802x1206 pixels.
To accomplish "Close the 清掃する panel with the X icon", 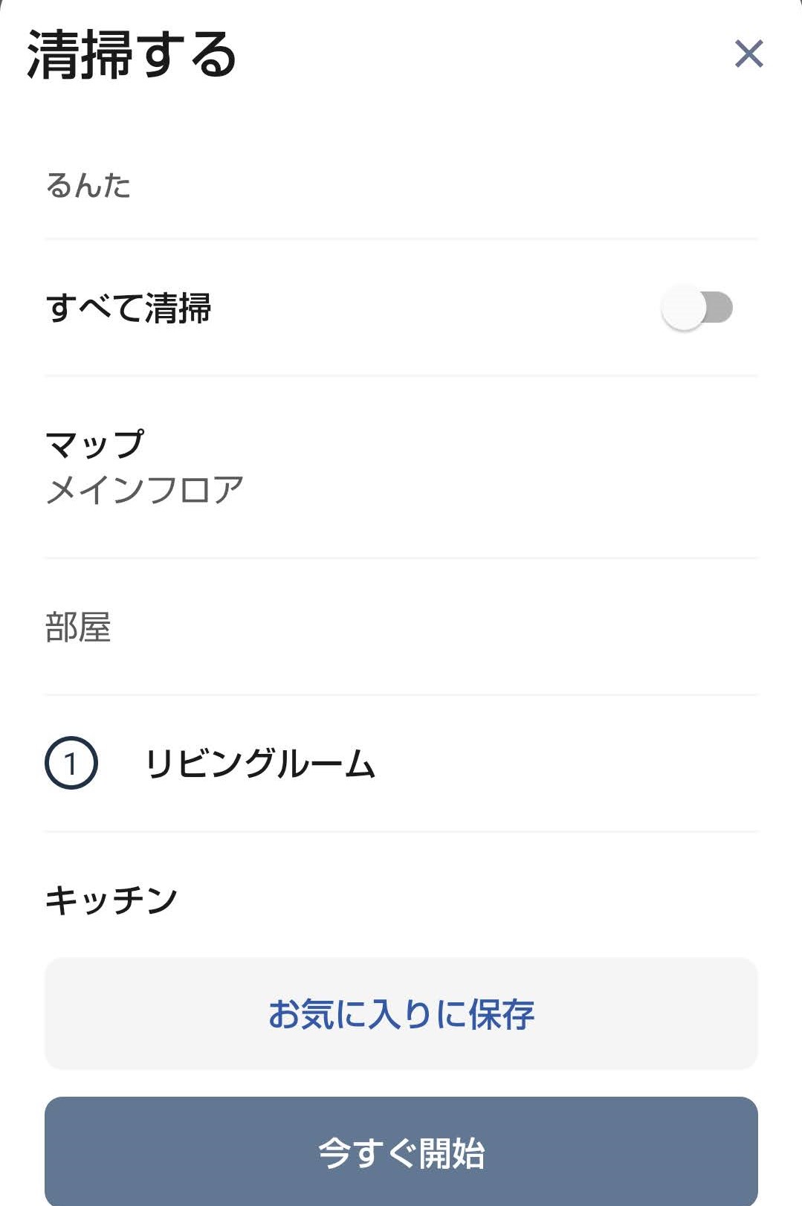I will (x=748, y=54).
